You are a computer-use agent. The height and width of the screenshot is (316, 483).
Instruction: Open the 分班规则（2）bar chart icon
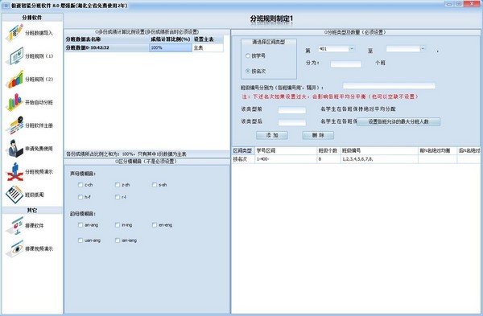(14, 79)
